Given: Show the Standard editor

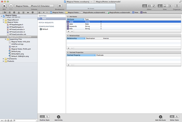Looking at the screenshot, I should coord(145,6).
